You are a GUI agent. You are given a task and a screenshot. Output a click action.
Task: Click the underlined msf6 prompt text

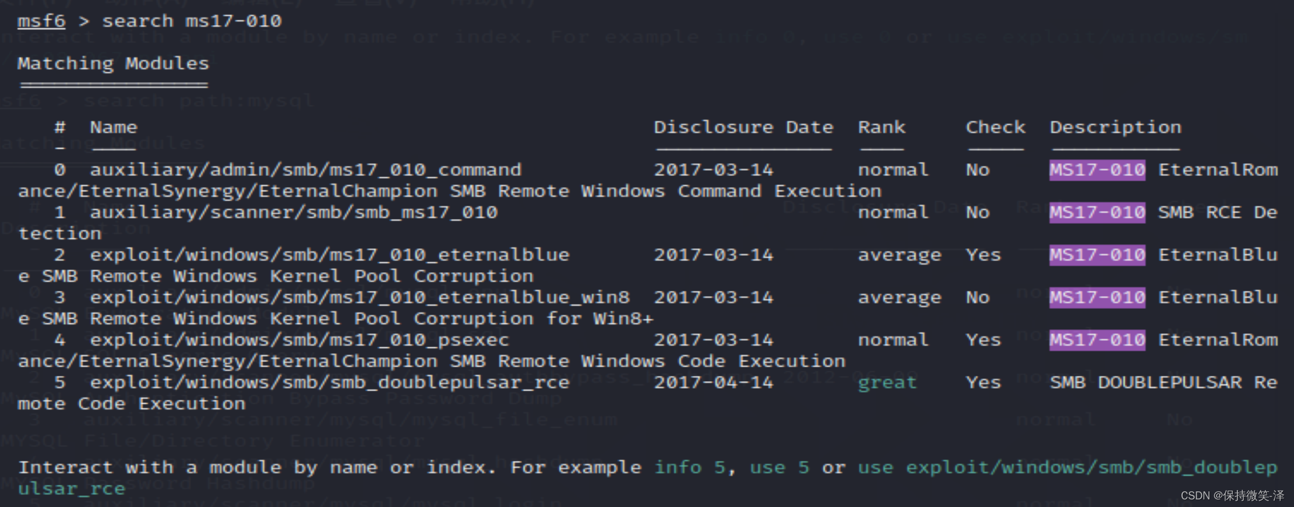pyautogui.click(x=41, y=21)
